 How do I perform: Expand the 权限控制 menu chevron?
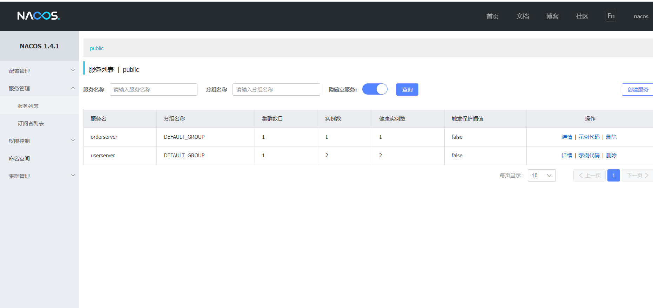coord(73,141)
